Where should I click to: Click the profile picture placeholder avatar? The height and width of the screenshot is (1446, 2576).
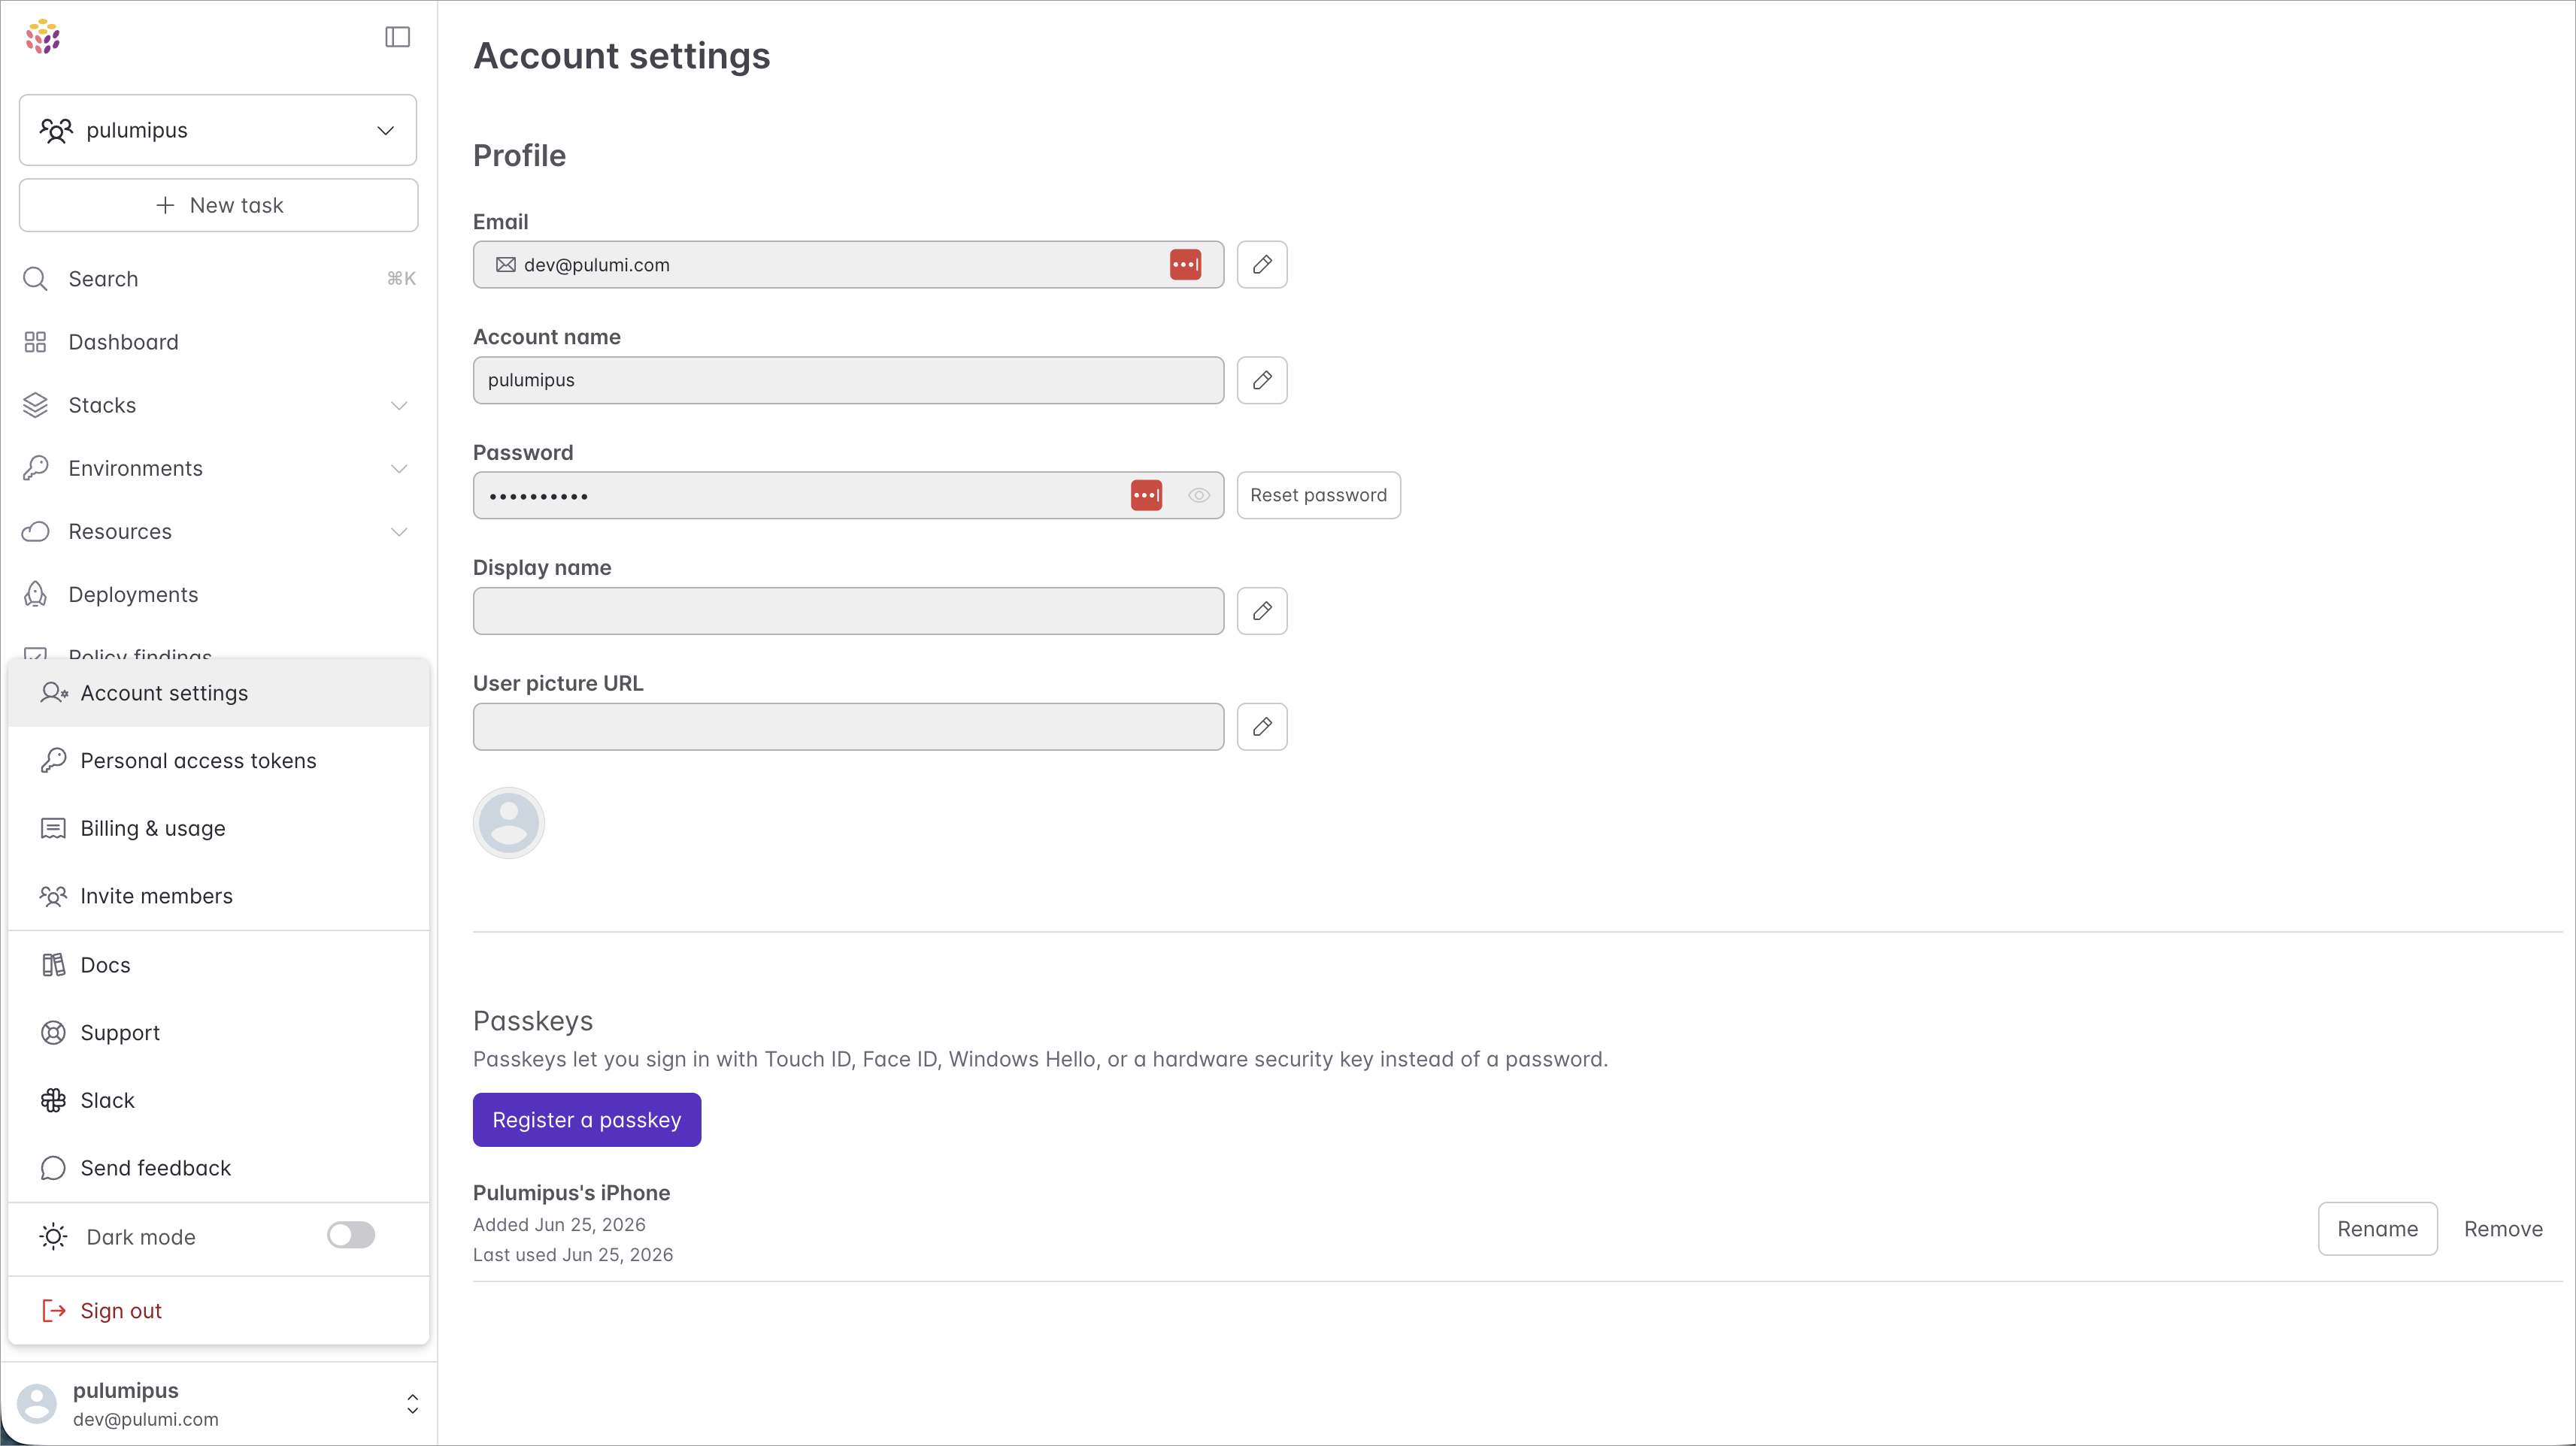coord(509,824)
